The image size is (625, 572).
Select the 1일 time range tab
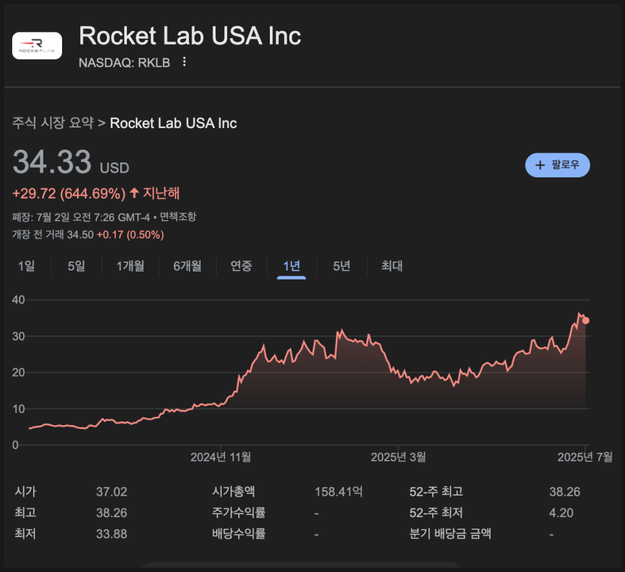(x=27, y=266)
